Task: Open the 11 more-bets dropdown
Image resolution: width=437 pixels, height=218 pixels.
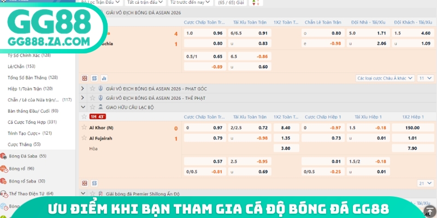Action: (426, 78)
